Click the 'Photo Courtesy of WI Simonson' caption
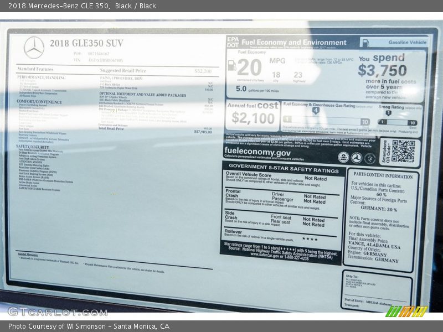443x332 pixels. tap(57, 326)
